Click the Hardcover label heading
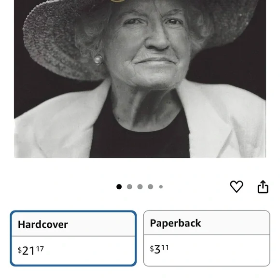Viewport: 280px width, 280px height. pos(43,224)
